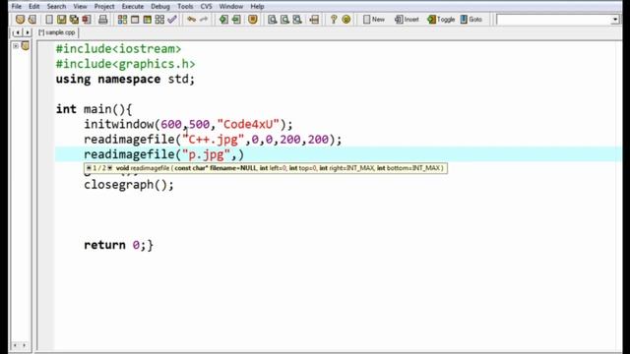
Task: Run the program using the Run icon
Action: pyautogui.click(x=135, y=20)
